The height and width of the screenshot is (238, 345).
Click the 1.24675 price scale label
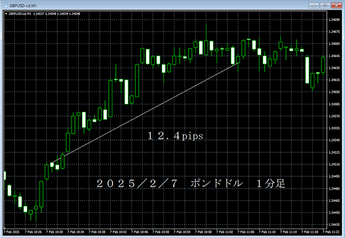[x=334, y=32]
